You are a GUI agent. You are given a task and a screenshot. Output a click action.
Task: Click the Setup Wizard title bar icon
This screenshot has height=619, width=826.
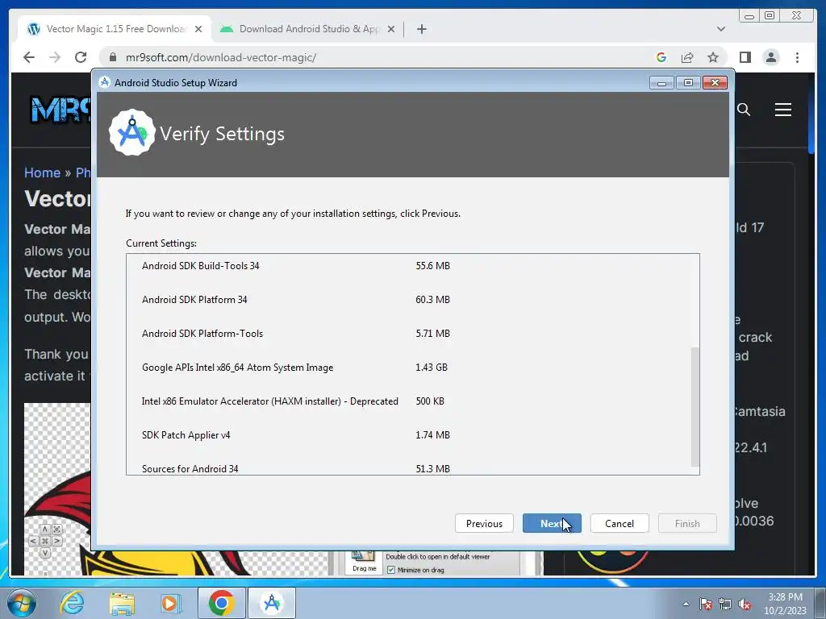[104, 83]
